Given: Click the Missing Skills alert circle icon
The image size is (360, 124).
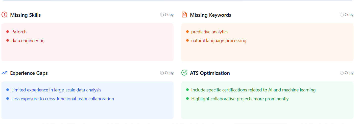Looking at the screenshot, I should tap(4, 15).
